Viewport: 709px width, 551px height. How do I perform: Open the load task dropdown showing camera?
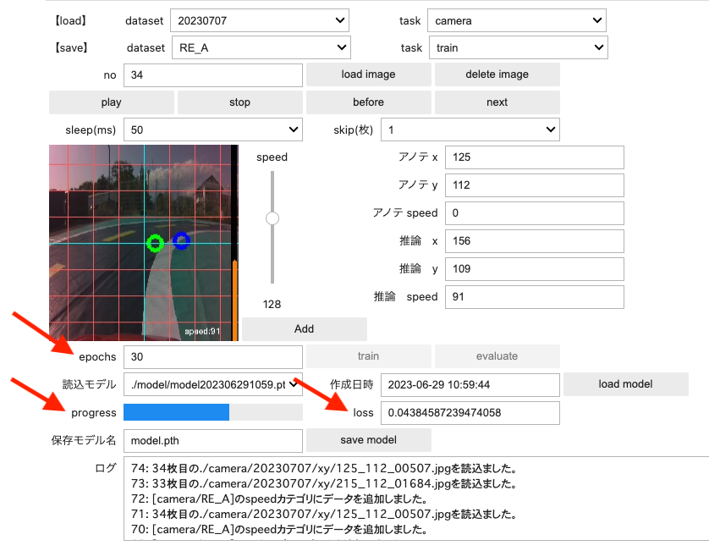pos(516,20)
